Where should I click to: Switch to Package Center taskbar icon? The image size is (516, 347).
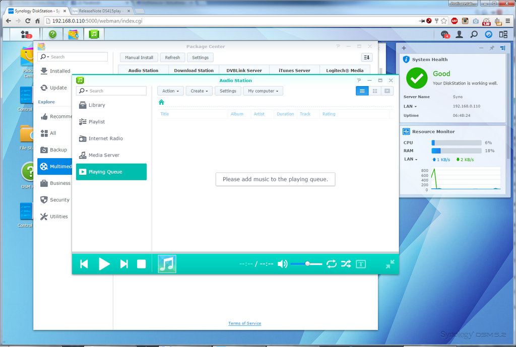click(73, 34)
